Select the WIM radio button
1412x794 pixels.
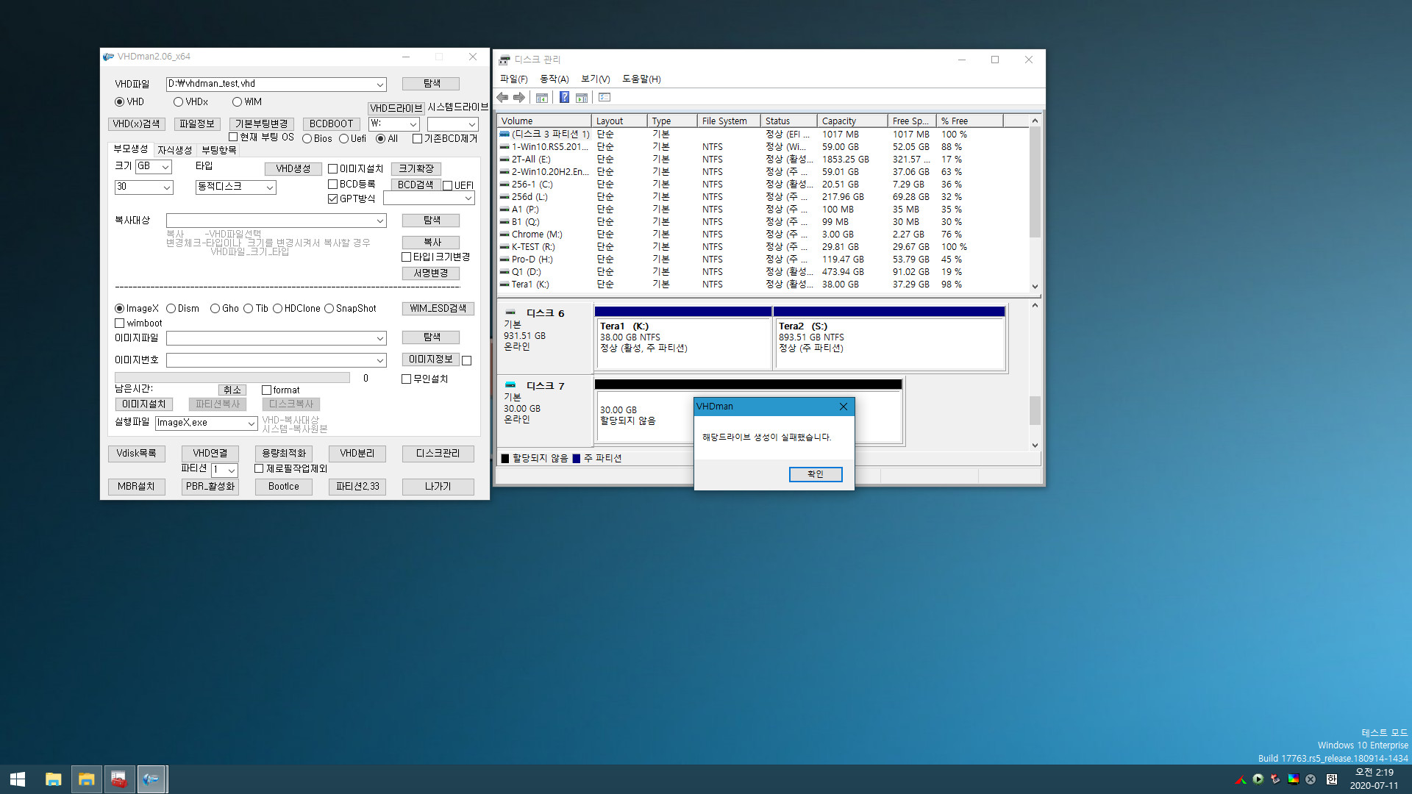click(237, 102)
